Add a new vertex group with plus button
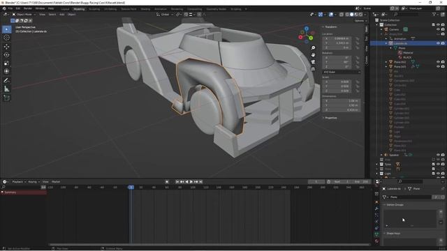The width and height of the screenshot is (447, 251). click(441, 212)
